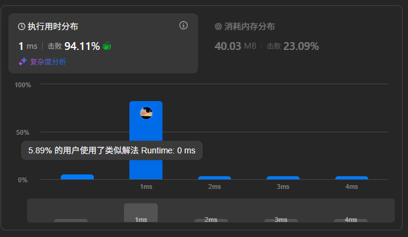Click the user avatar on 1ms bar
The width and height of the screenshot is (408, 237).
[x=146, y=113]
